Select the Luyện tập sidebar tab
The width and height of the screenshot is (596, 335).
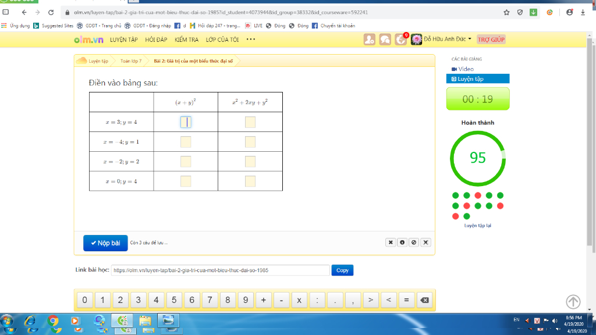(478, 79)
